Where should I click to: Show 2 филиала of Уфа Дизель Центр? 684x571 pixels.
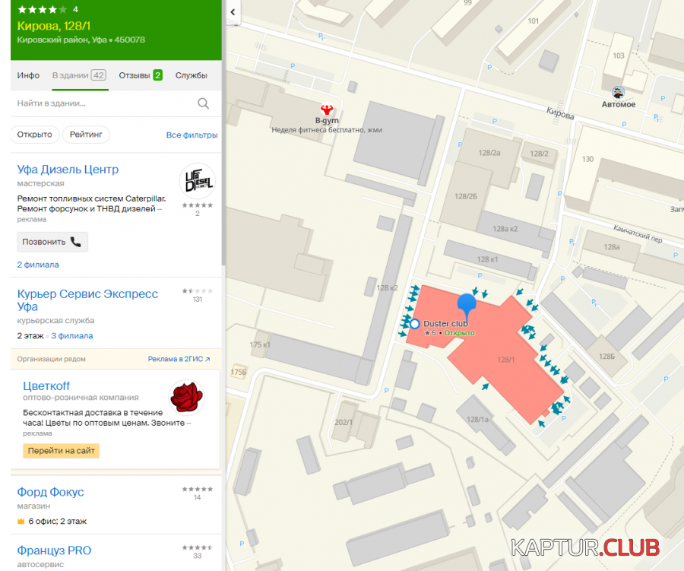click(x=38, y=265)
